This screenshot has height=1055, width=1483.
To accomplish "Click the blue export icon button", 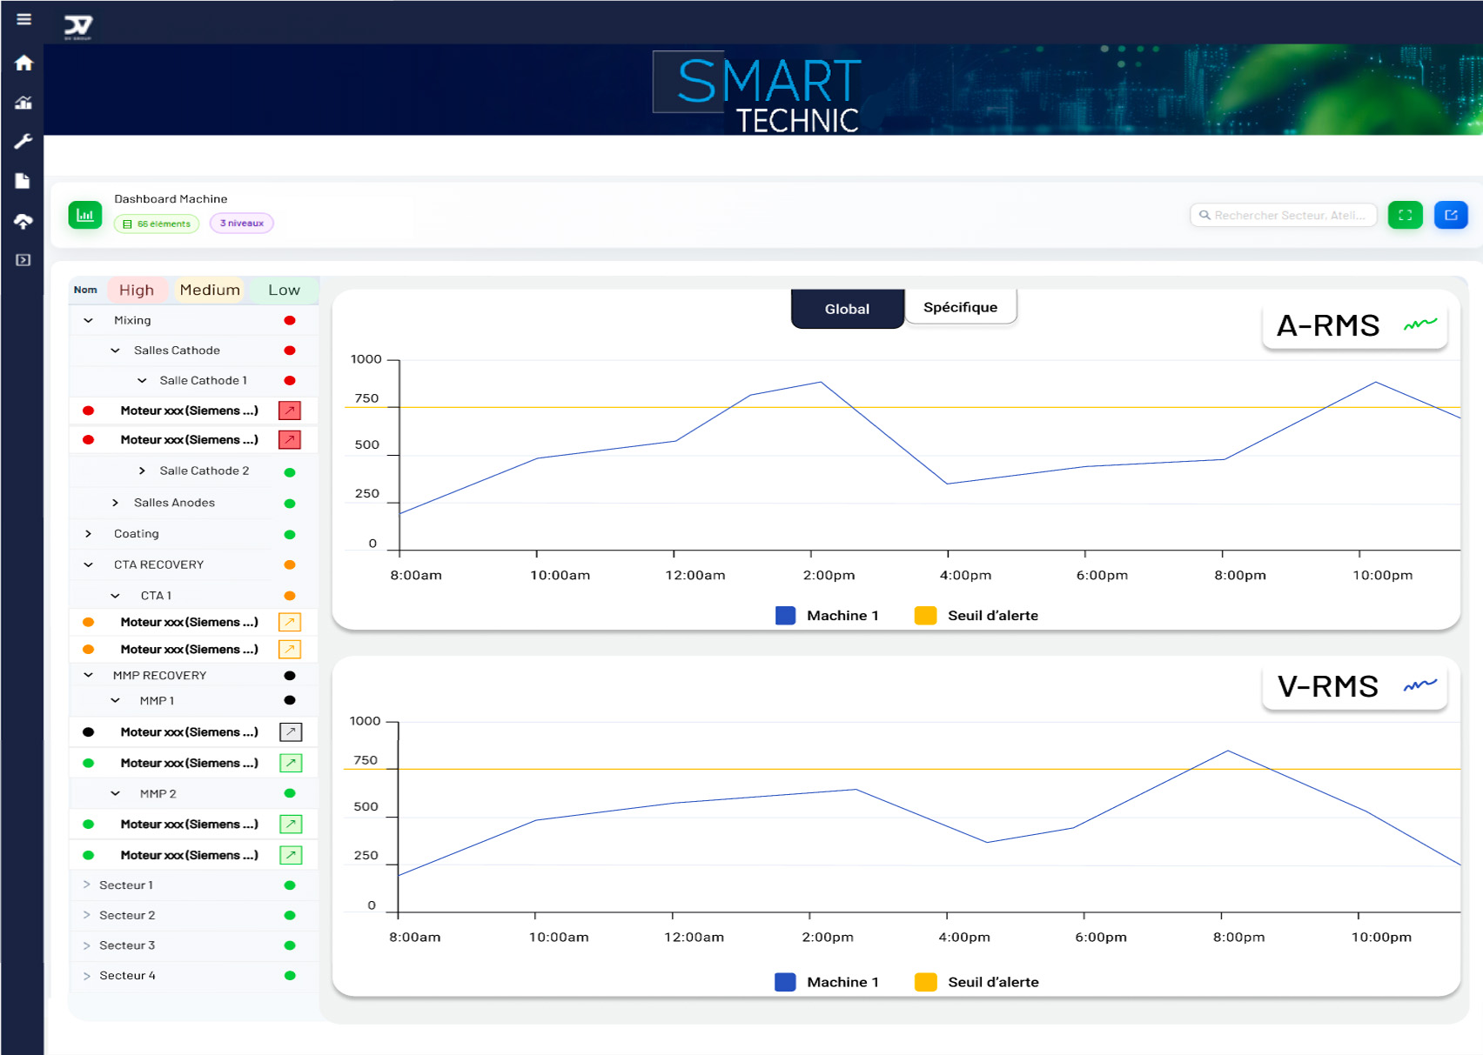I will click(1451, 215).
